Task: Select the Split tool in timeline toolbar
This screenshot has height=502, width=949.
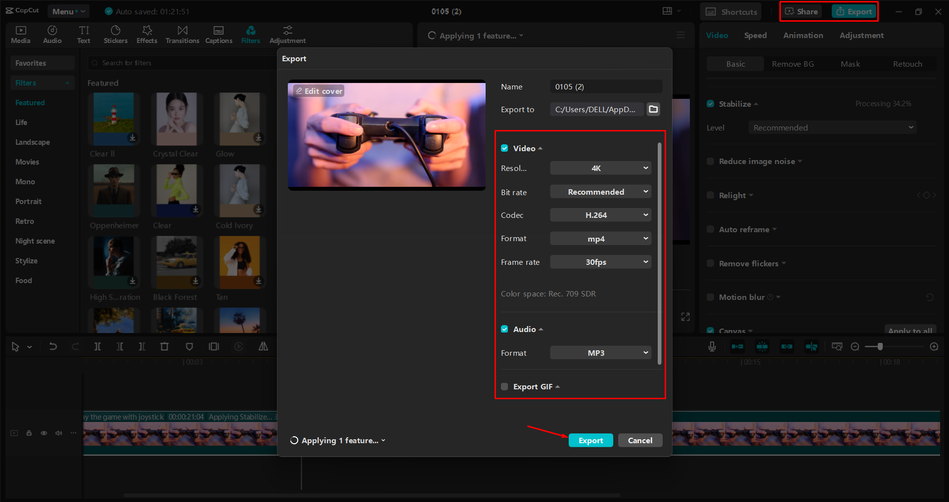Action: point(97,346)
